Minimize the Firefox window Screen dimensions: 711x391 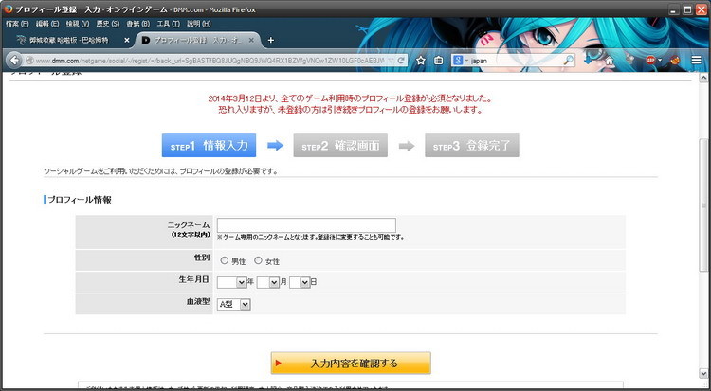[x=675, y=9]
